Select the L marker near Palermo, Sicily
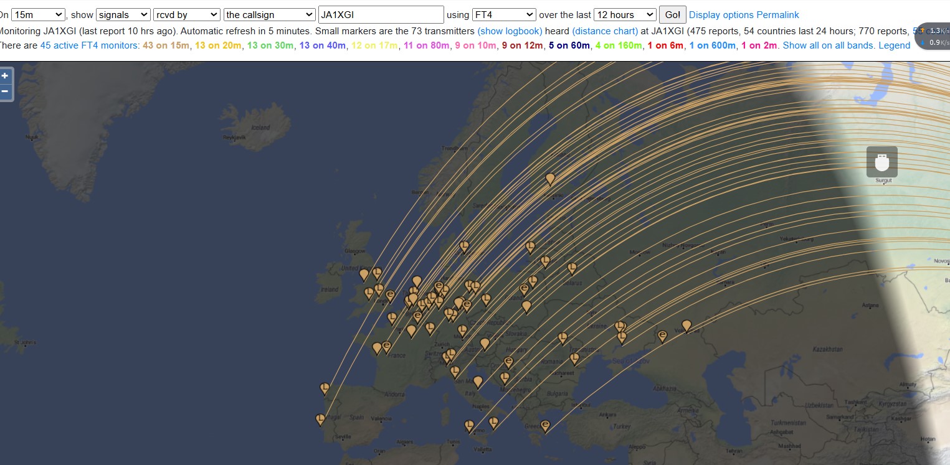The width and height of the screenshot is (950, 465). point(470,426)
